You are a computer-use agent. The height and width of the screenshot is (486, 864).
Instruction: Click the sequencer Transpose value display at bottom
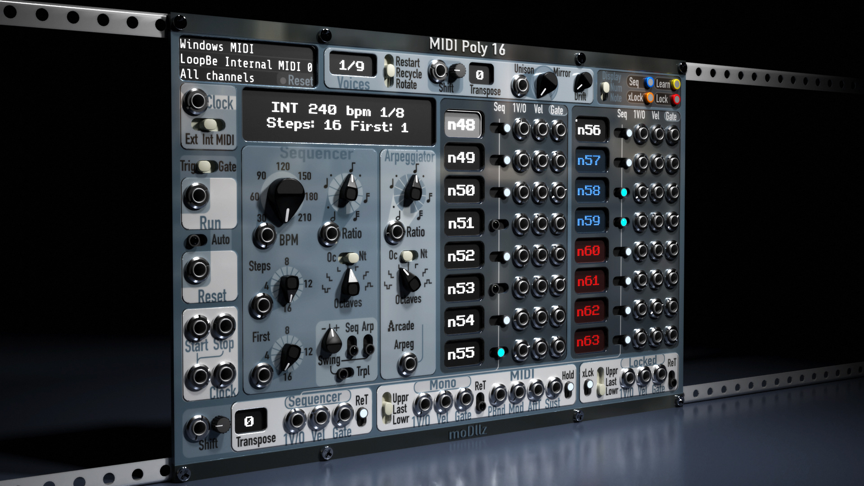click(x=250, y=421)
